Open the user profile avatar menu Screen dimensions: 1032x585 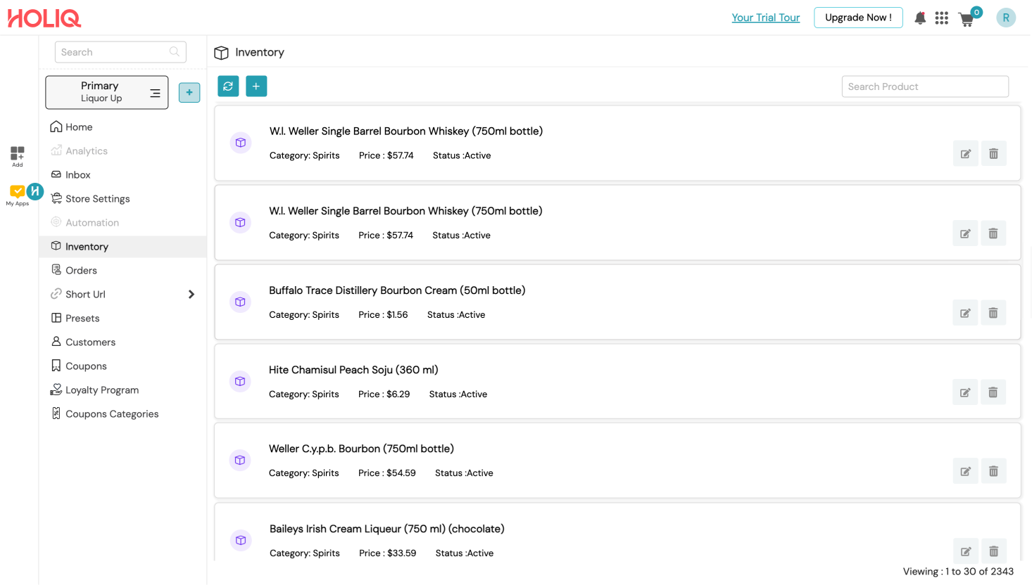point(1006,18)
